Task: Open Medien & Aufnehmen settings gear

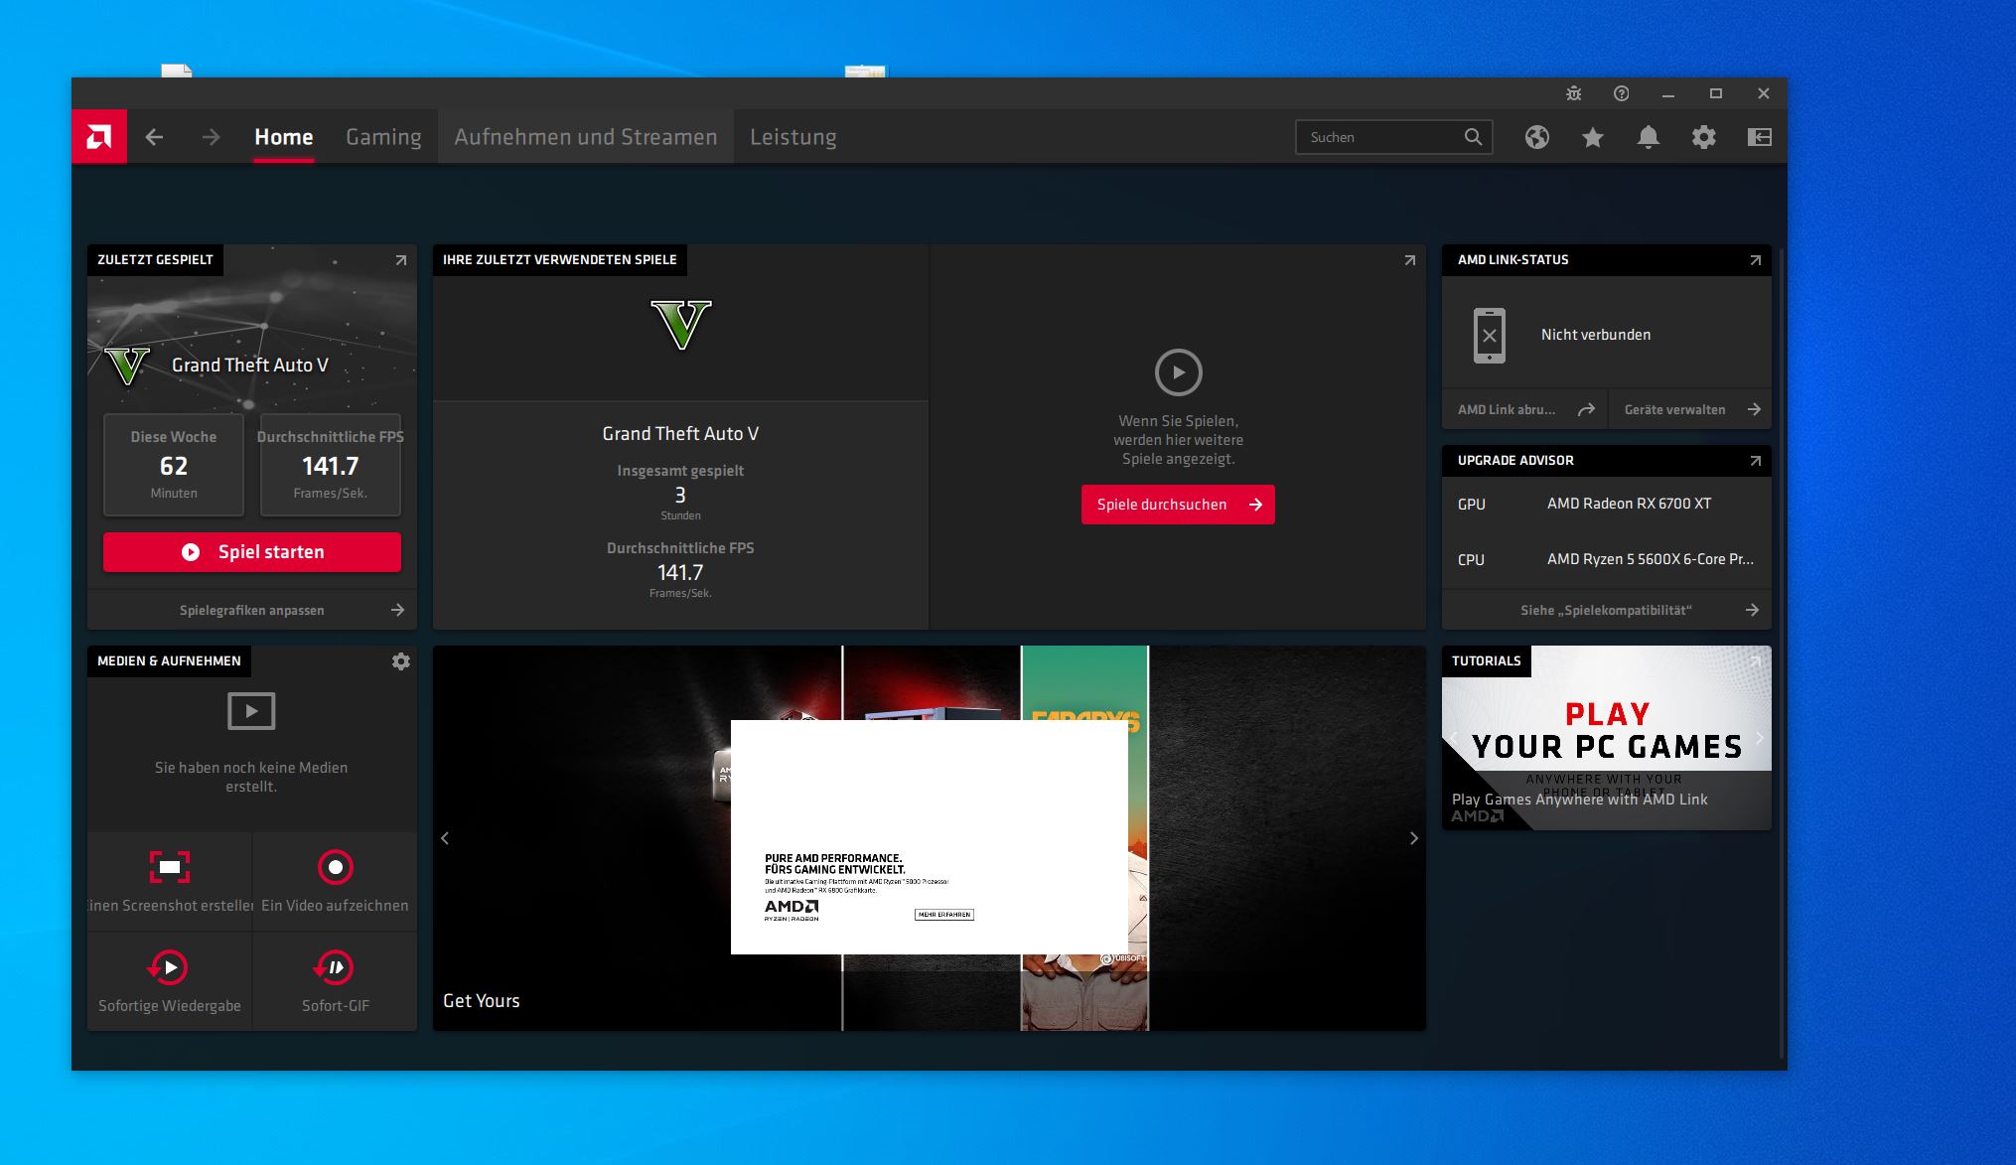Action: point(400,661)
